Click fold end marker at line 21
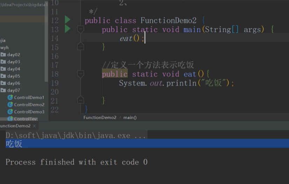This screenshot has height=184, width=289. pyautogui.click(x=80, y=100)
